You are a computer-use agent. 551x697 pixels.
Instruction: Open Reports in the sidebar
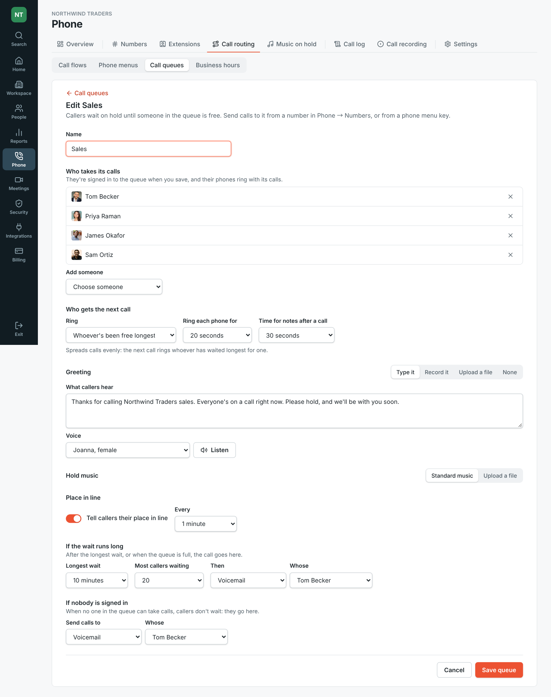[19, 136]
